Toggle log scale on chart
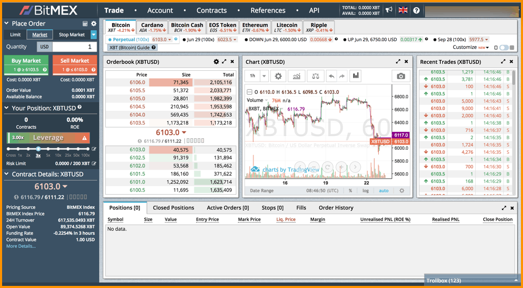Viewport: 523px width, 288px height. point(366,191)
